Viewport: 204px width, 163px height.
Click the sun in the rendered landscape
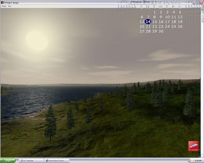click(37, 40)
